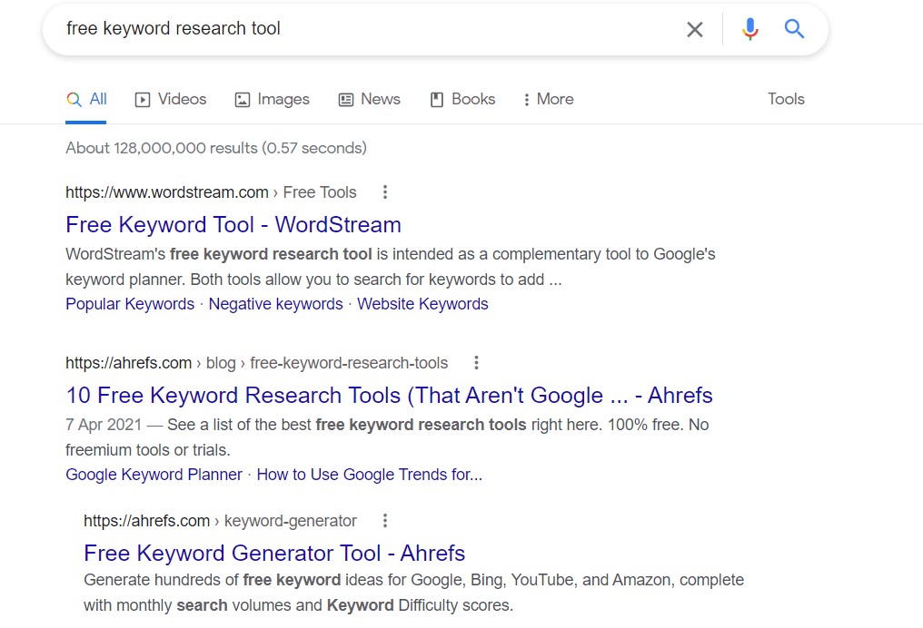Switch to the Books tab

[462, 100]
